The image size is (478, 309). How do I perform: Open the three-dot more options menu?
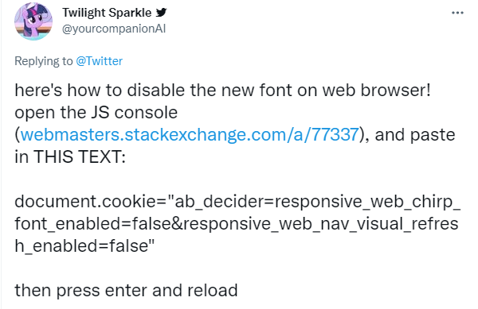tap(457, 13)
